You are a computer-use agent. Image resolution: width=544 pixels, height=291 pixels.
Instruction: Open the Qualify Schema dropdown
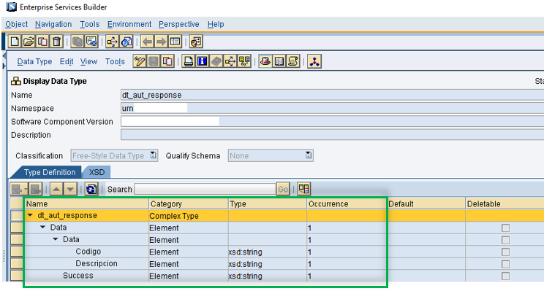click(x=309, y=155)
